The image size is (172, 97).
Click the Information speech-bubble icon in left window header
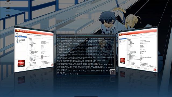(18, 30)
